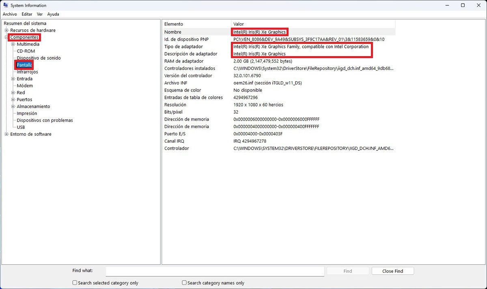The height and width of the screenshot is (289, 487).
Task: Select the Nombre row
Action: (278, 32)
